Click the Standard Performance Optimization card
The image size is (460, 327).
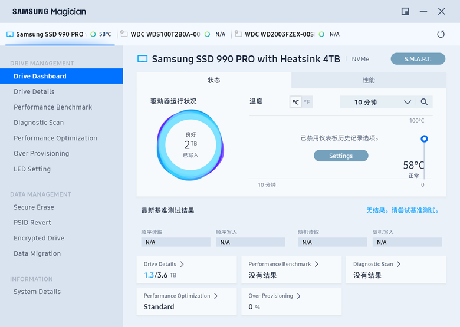(x=186, y=301)
